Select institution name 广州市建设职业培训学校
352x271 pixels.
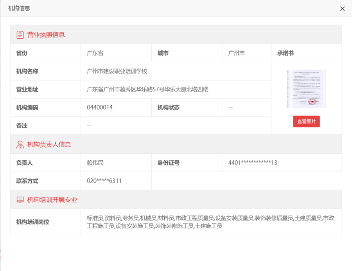(x=117, y=72)
